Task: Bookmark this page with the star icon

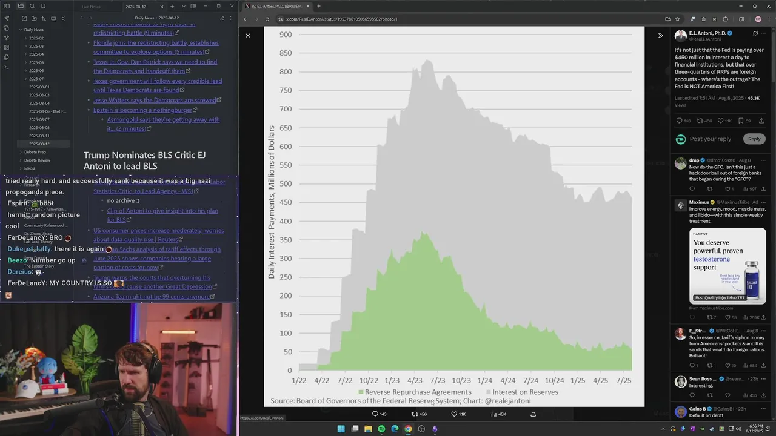Action: coord(678,19)
